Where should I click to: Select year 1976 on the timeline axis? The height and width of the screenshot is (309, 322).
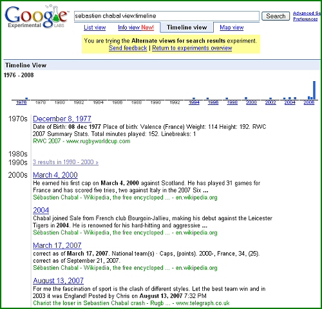coord(21,102)
